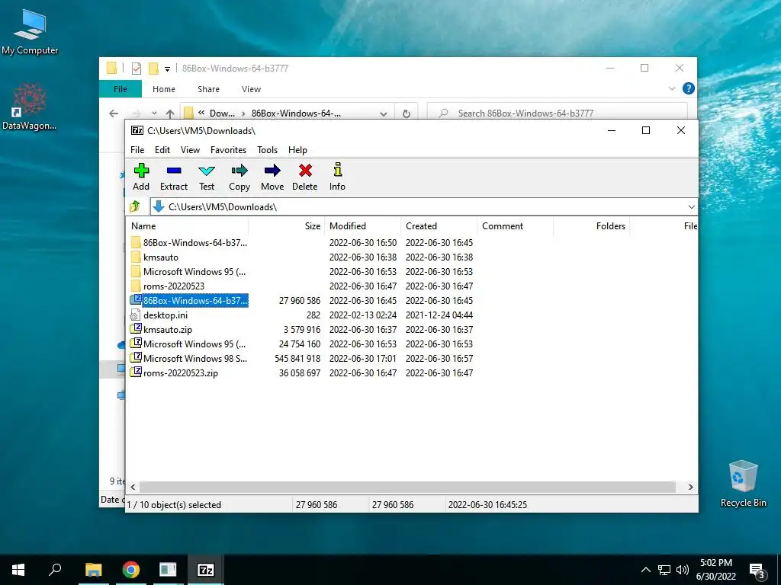The width and height of the screenshot is (781, 585).
Task: Open the 7-Zip File menu
Action: 137,150
